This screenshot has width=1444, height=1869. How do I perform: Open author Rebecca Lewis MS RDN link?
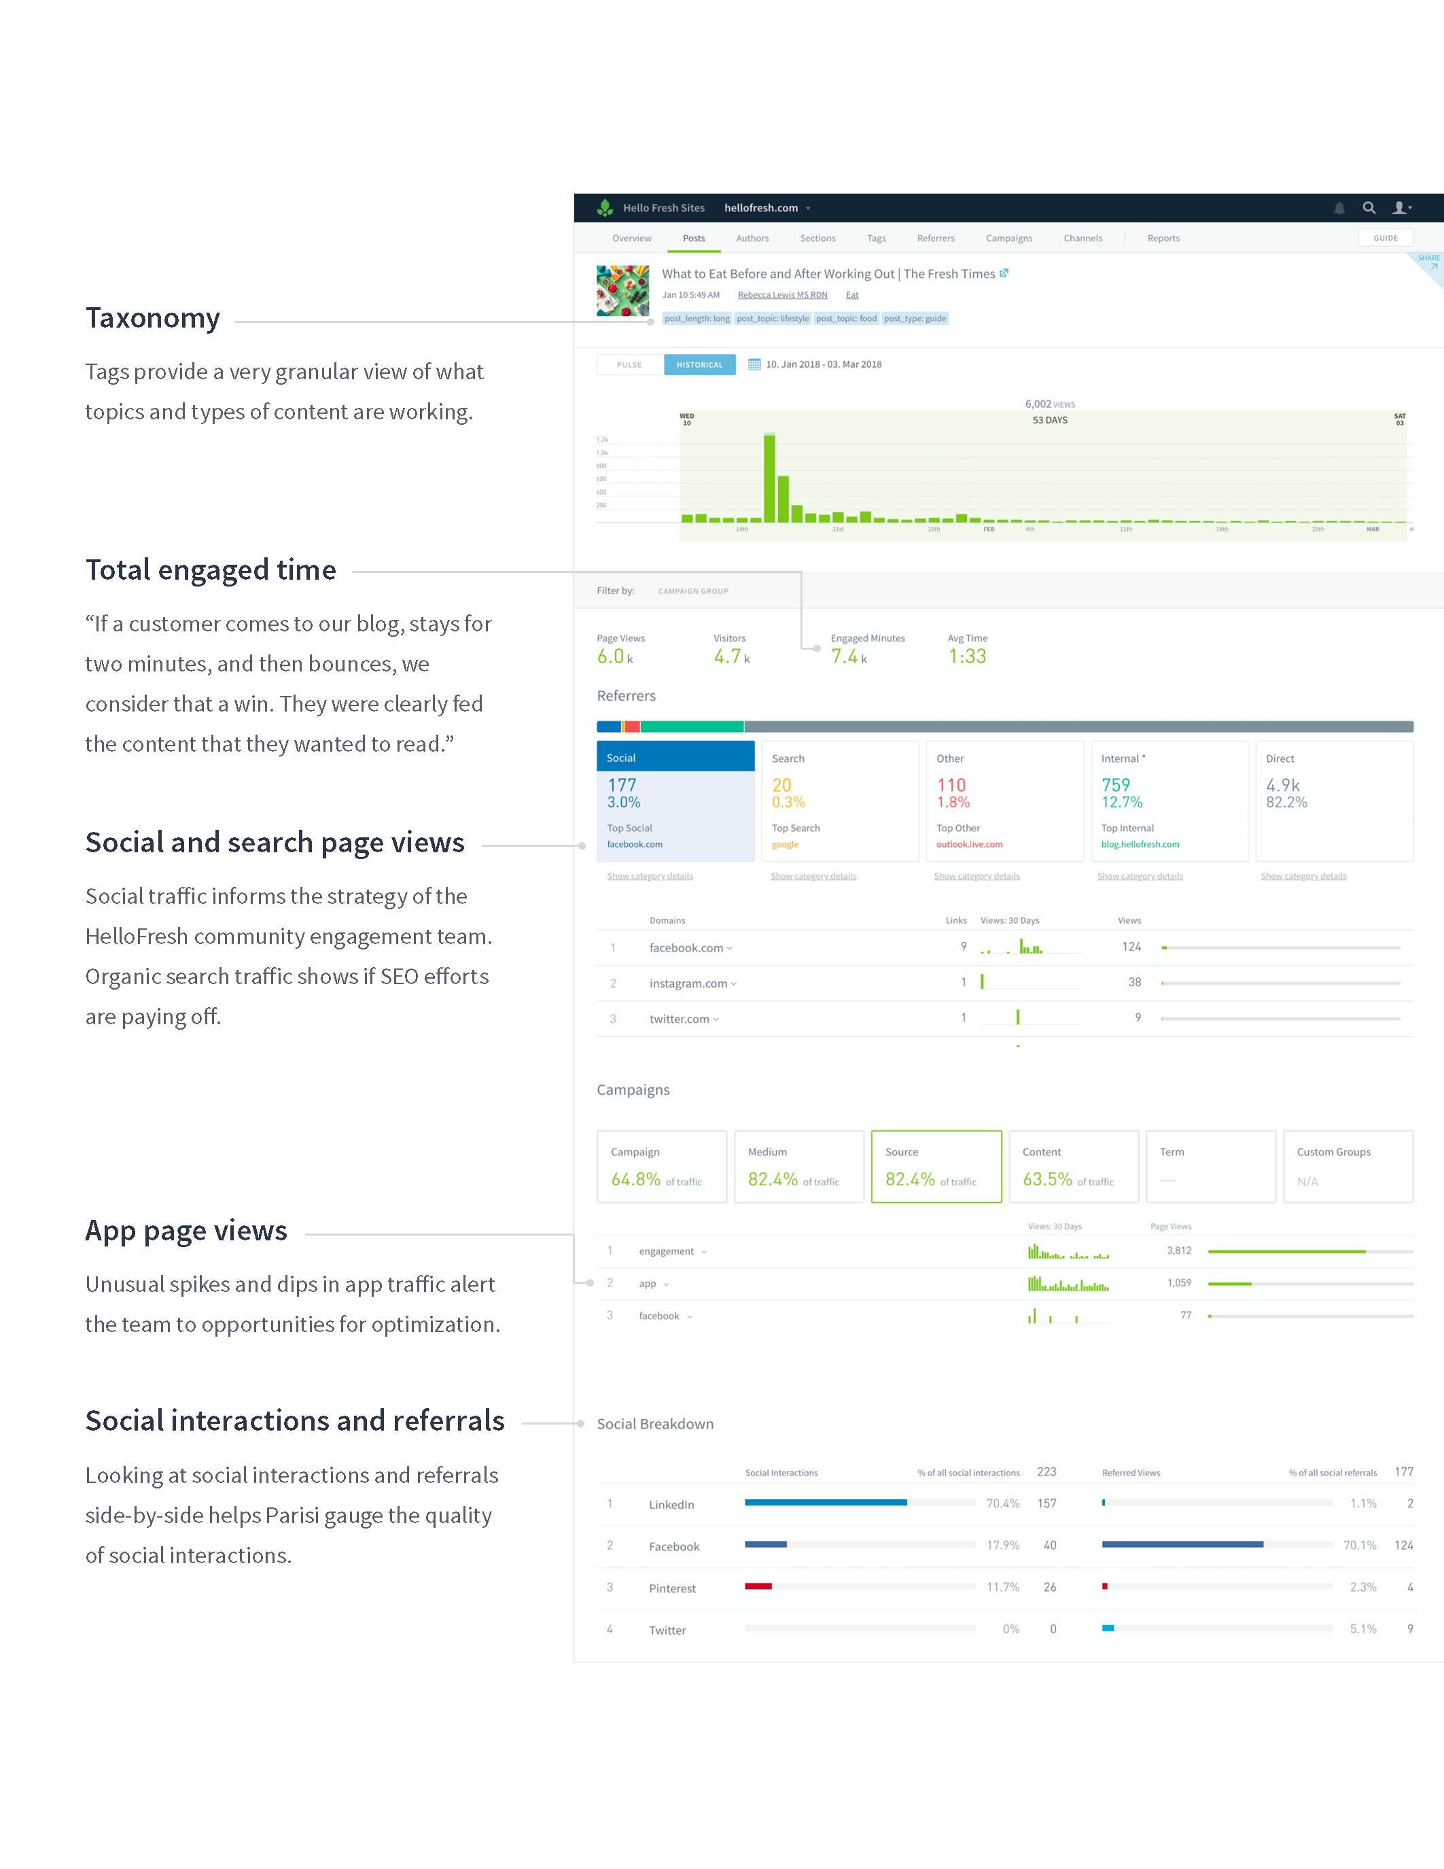(783, 295)
